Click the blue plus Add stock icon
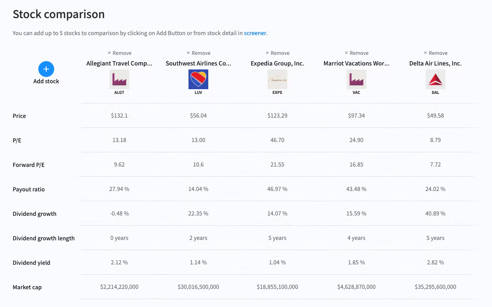The height and width of the screenshot is (307, 492). pyautogui.click(x=46, y=69)
